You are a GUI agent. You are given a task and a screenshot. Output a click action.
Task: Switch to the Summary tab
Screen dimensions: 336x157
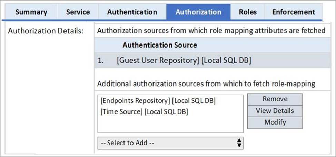(31, 12)
